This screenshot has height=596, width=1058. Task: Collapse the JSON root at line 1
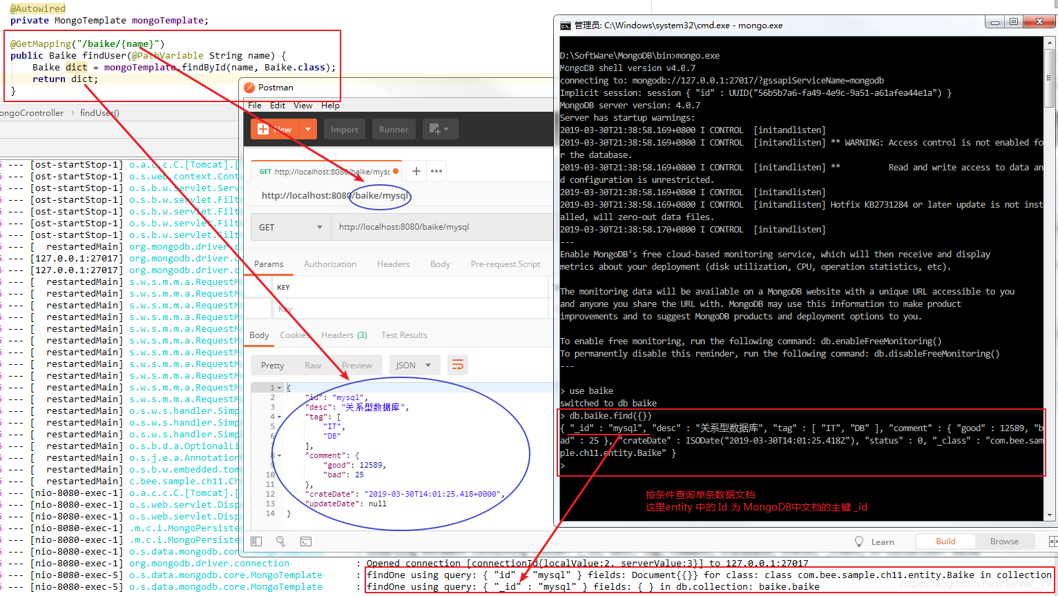click(279, 388)
